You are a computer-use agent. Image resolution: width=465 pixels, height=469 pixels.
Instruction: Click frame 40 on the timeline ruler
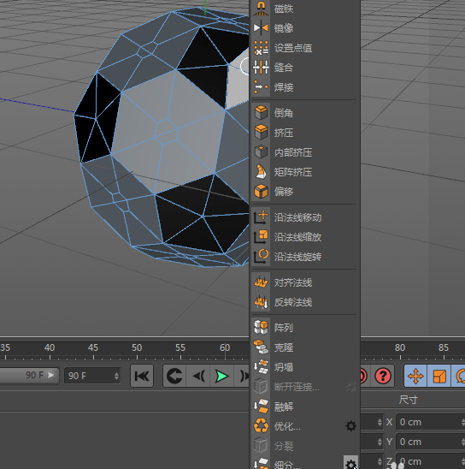point(50,347)
